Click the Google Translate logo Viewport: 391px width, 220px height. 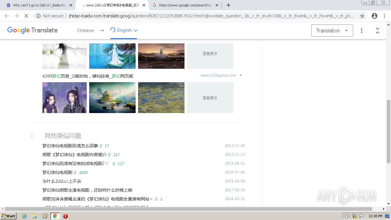pos(32,30)
